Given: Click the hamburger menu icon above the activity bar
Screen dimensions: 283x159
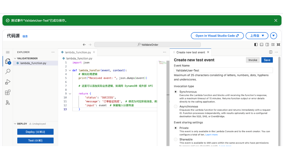Looking at the screenshot, I should point(8,52).
